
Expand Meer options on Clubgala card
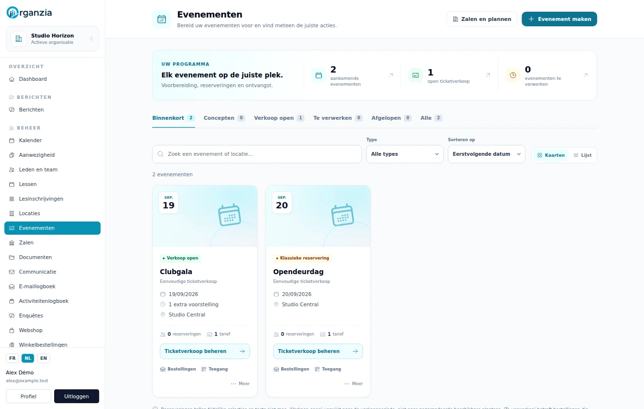click(241, 384)
